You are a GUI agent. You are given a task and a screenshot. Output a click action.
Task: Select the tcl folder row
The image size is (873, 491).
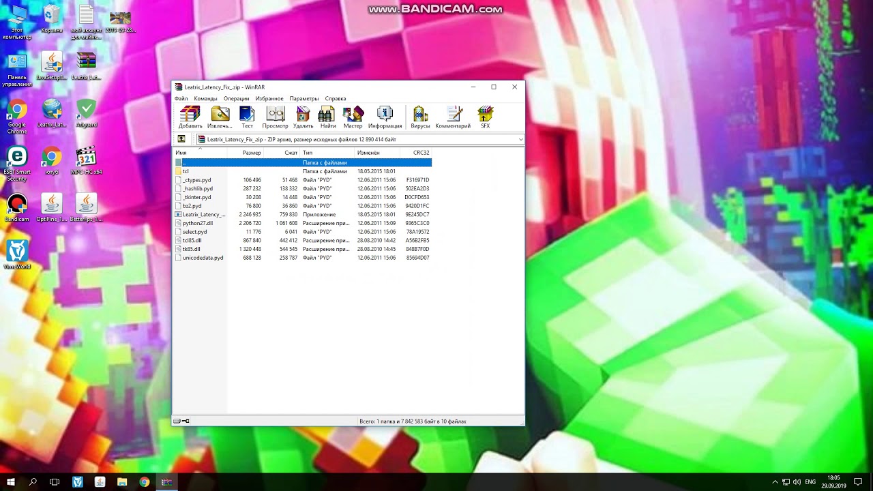303,171
